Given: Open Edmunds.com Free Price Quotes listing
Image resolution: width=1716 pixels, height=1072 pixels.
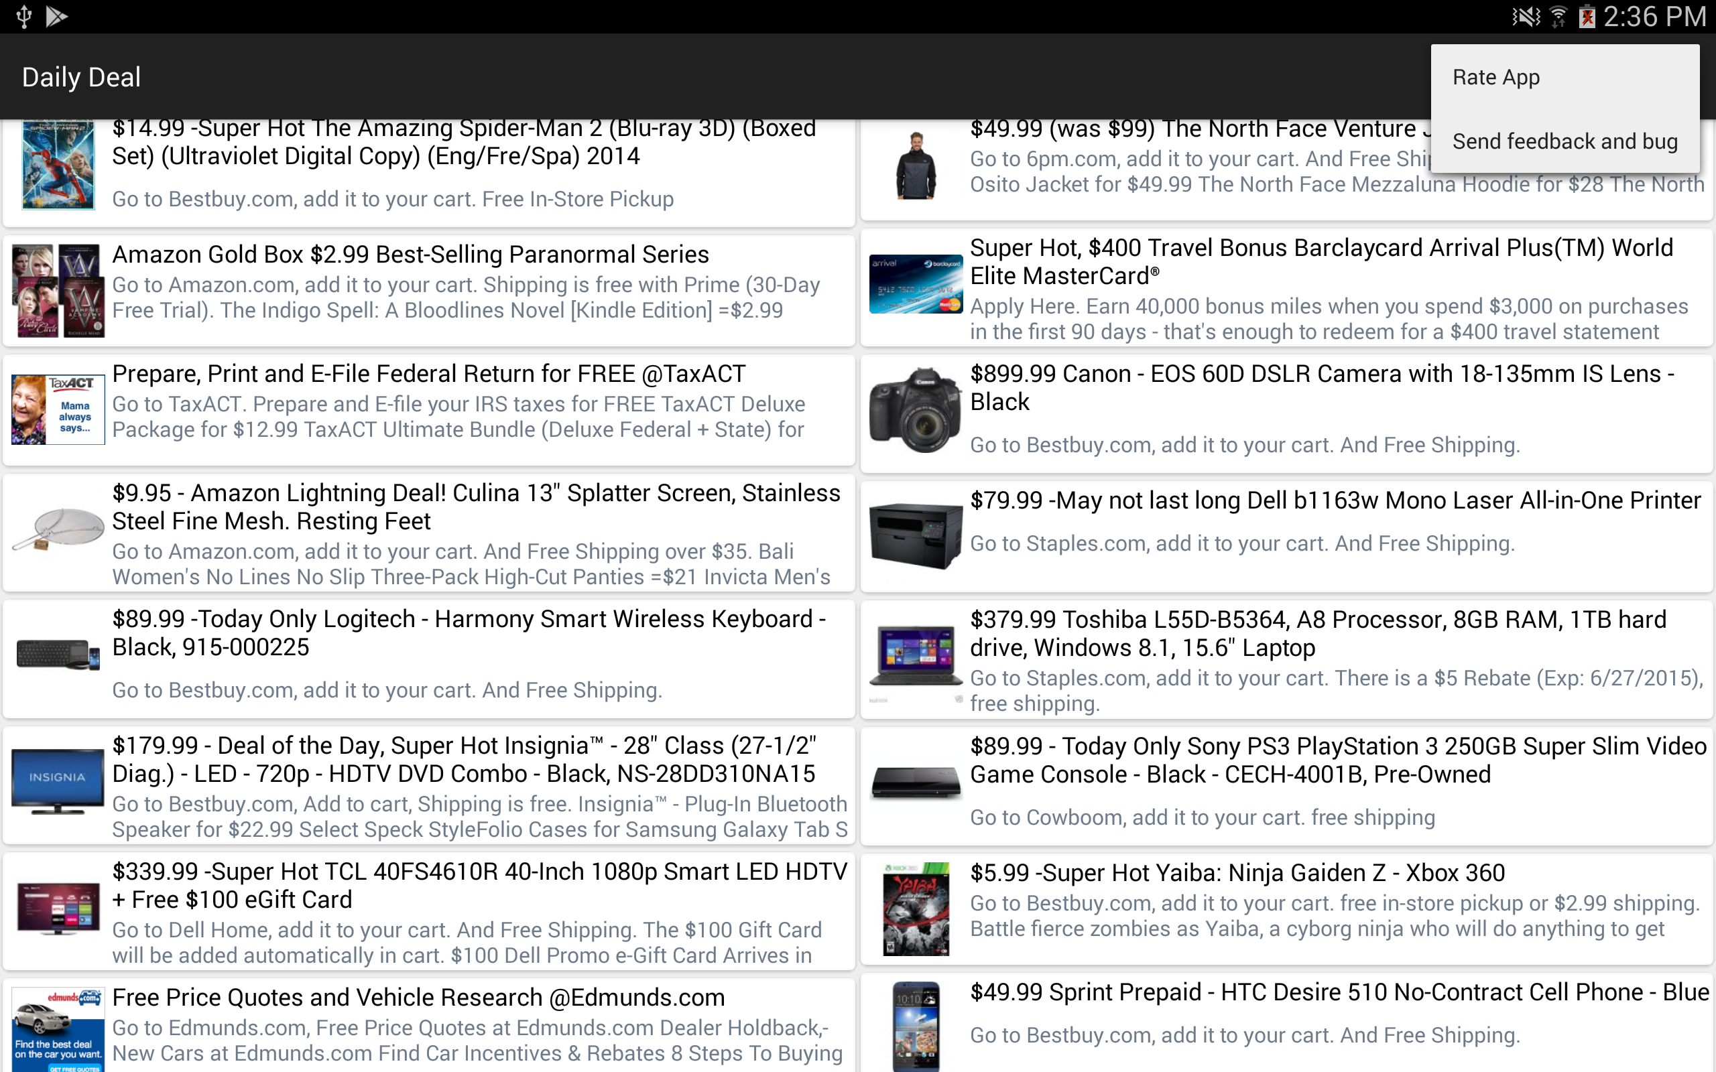Looking at the screenshot, I should click(418, 998).
